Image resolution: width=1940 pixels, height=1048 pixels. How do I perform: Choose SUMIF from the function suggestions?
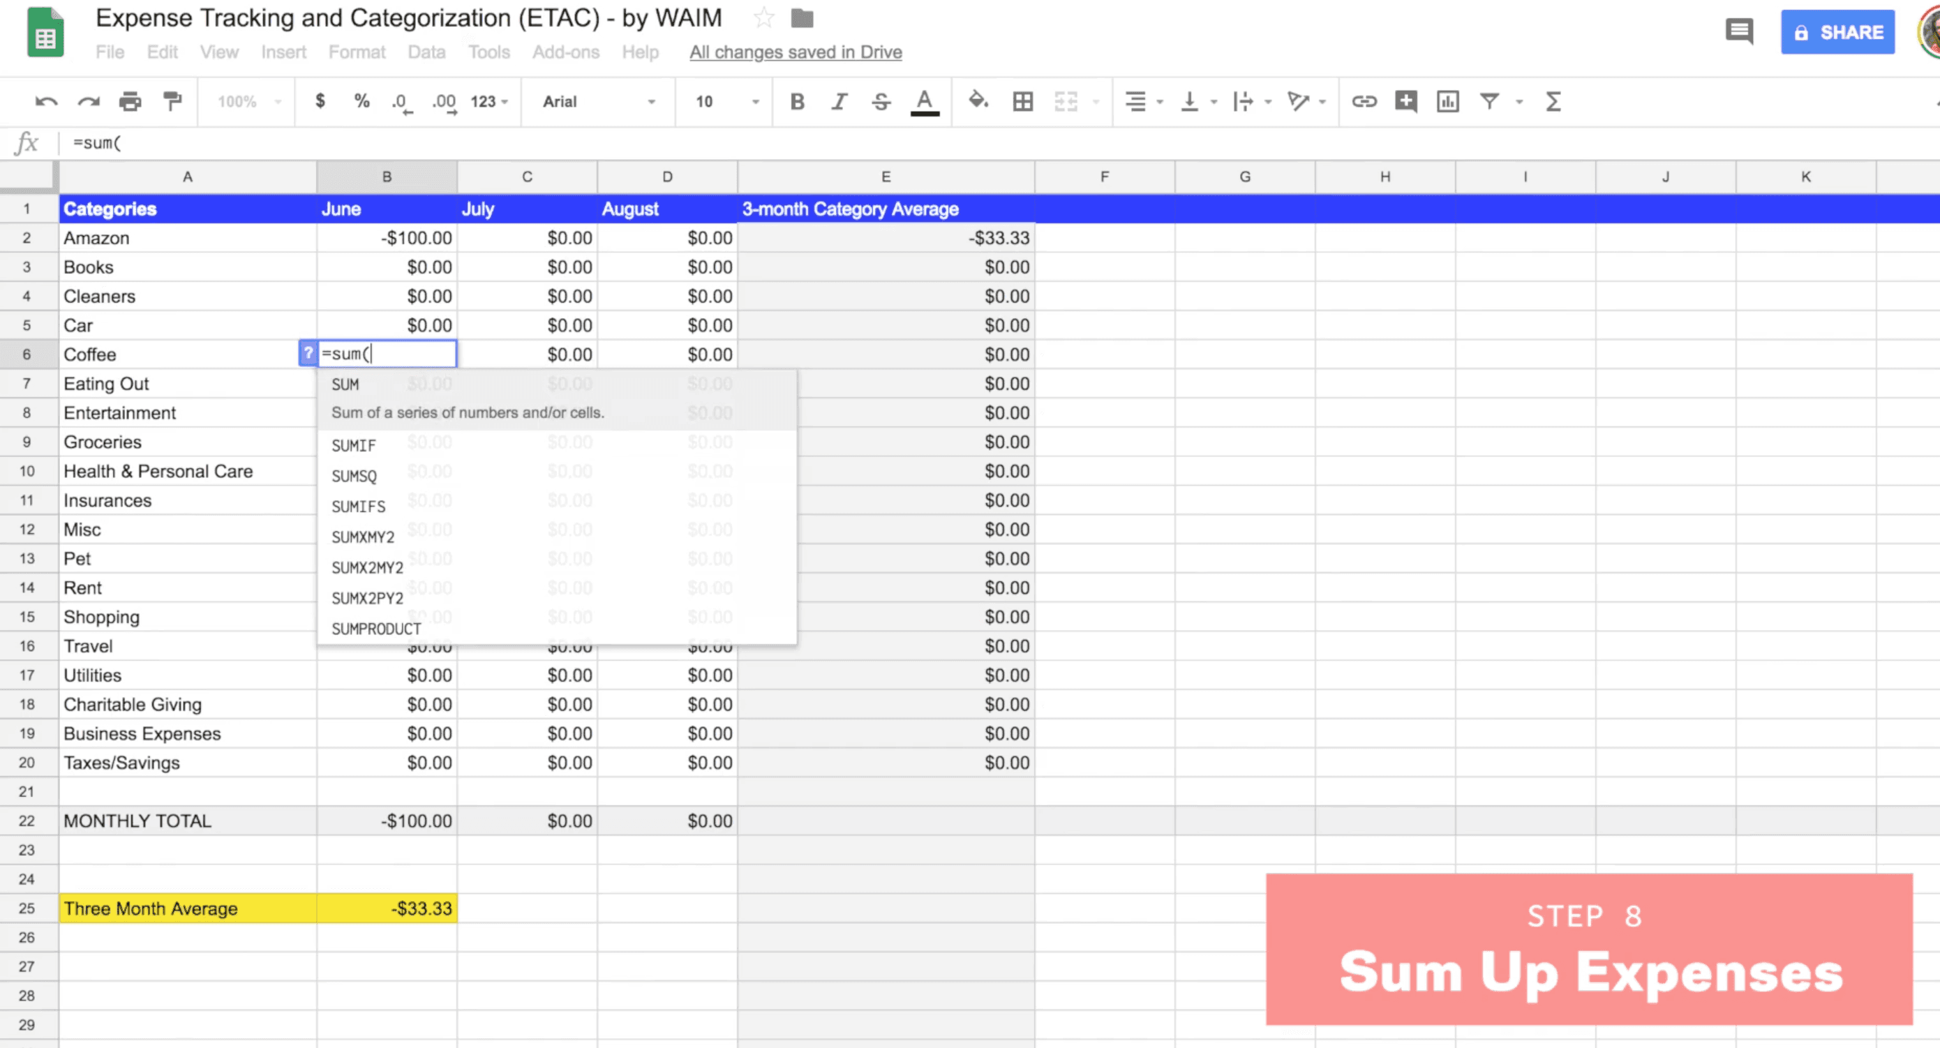pos(354,446)
